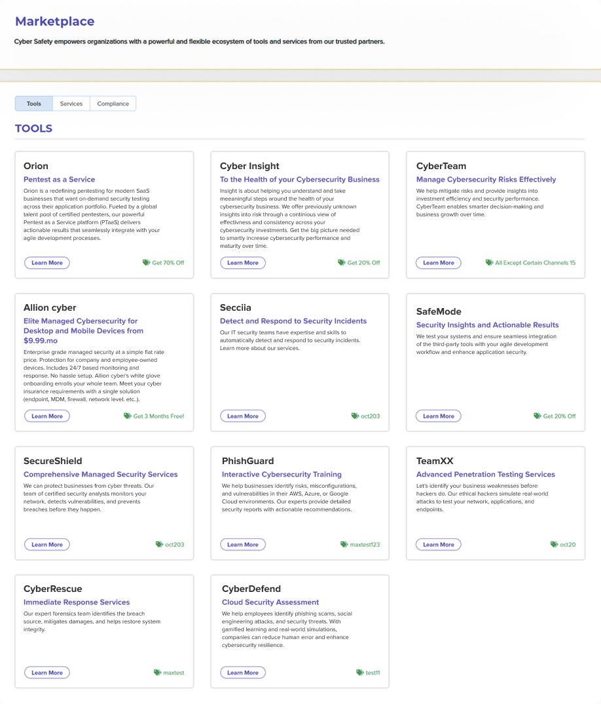Click the tag icon beside Get 70% Off
The image size is (601, 704).
[x=146, y=263]
